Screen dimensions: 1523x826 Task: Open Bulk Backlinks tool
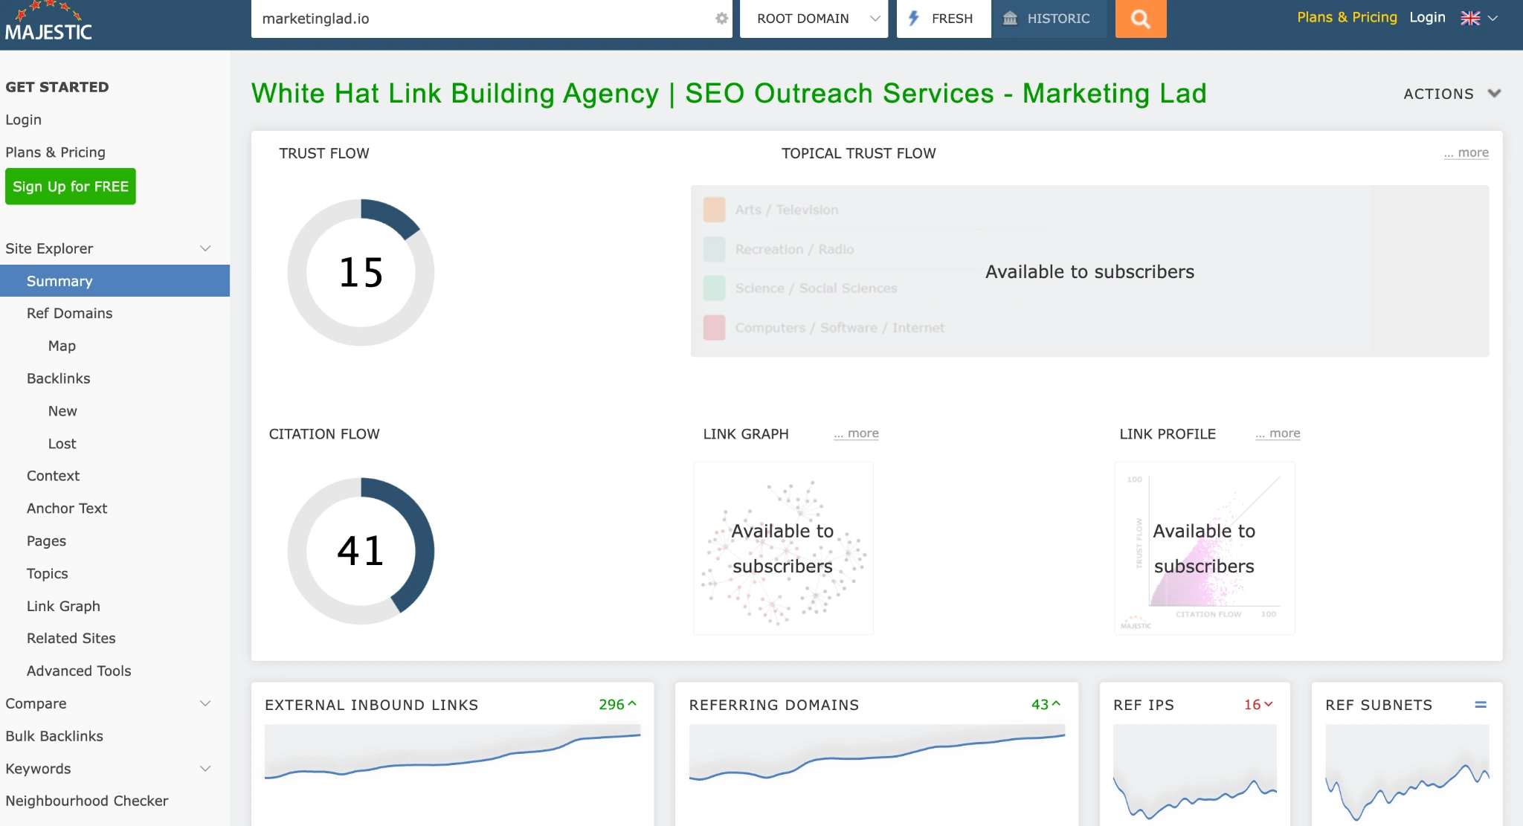point(54,736)
